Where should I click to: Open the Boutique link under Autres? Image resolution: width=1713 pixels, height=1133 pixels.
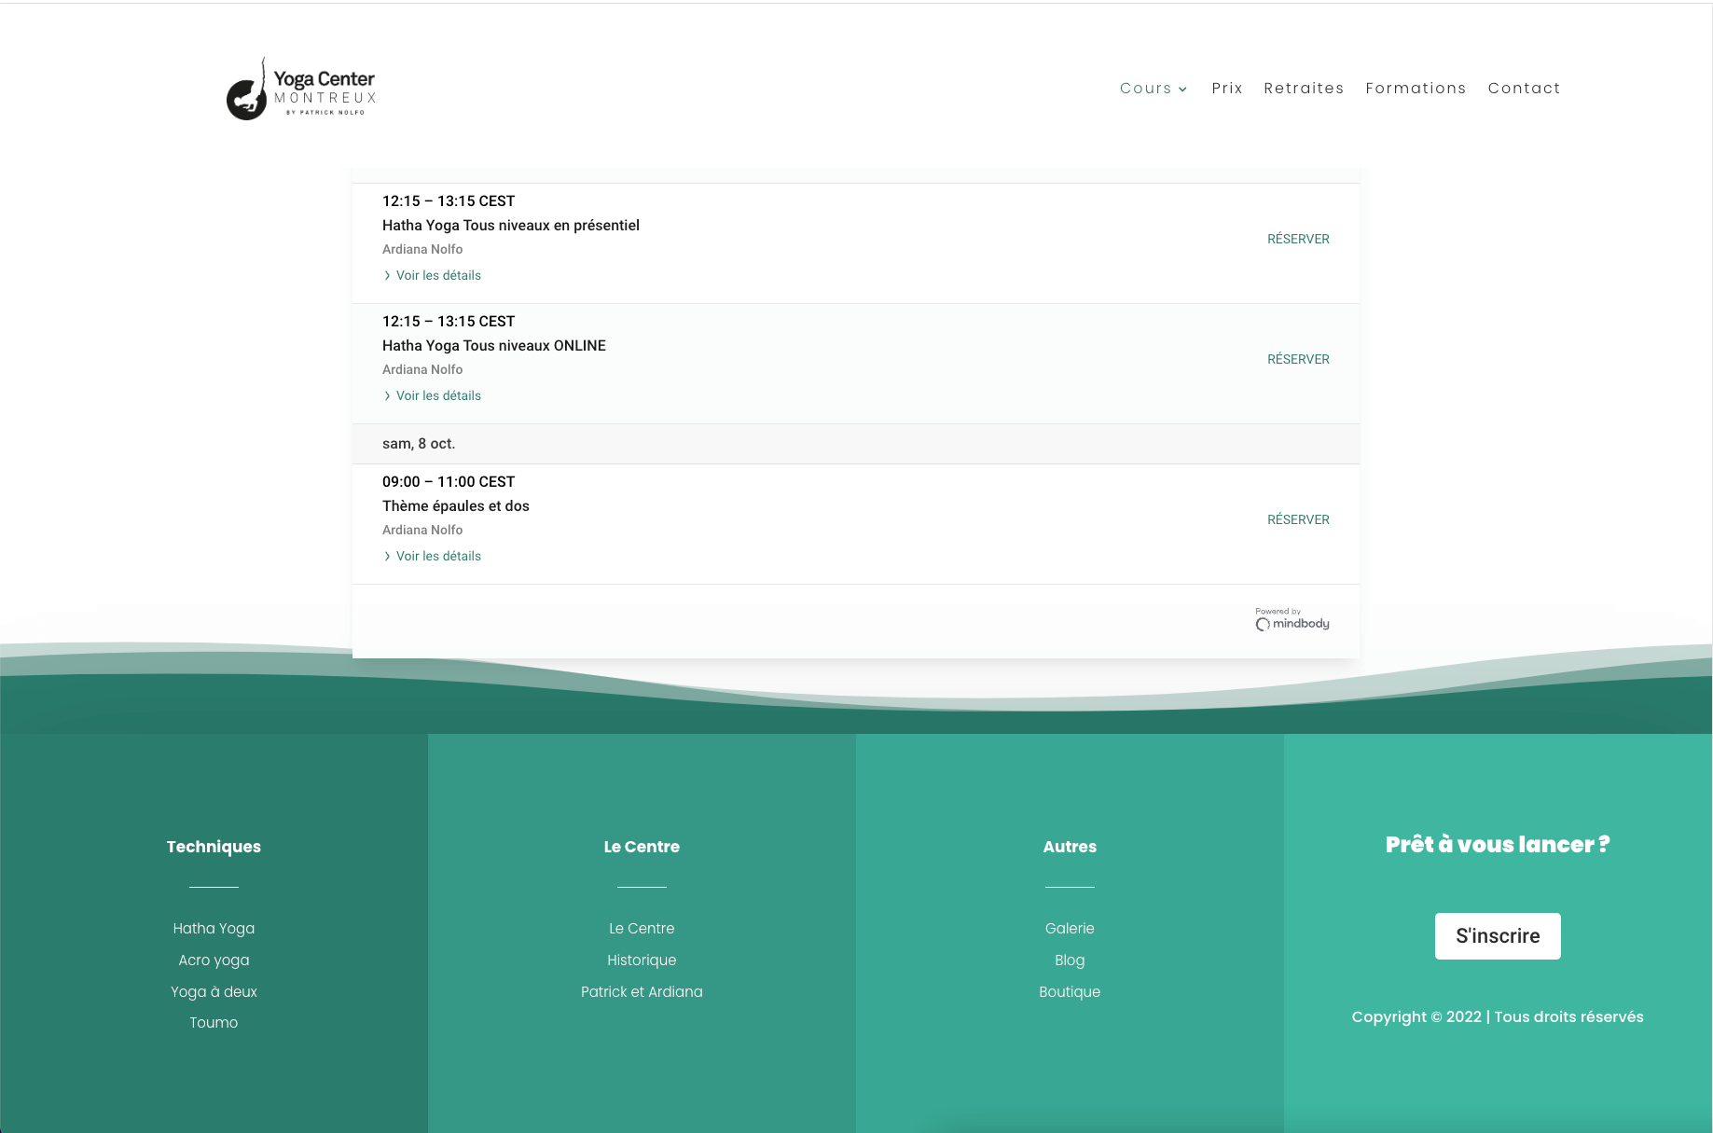coord(1069,992)
